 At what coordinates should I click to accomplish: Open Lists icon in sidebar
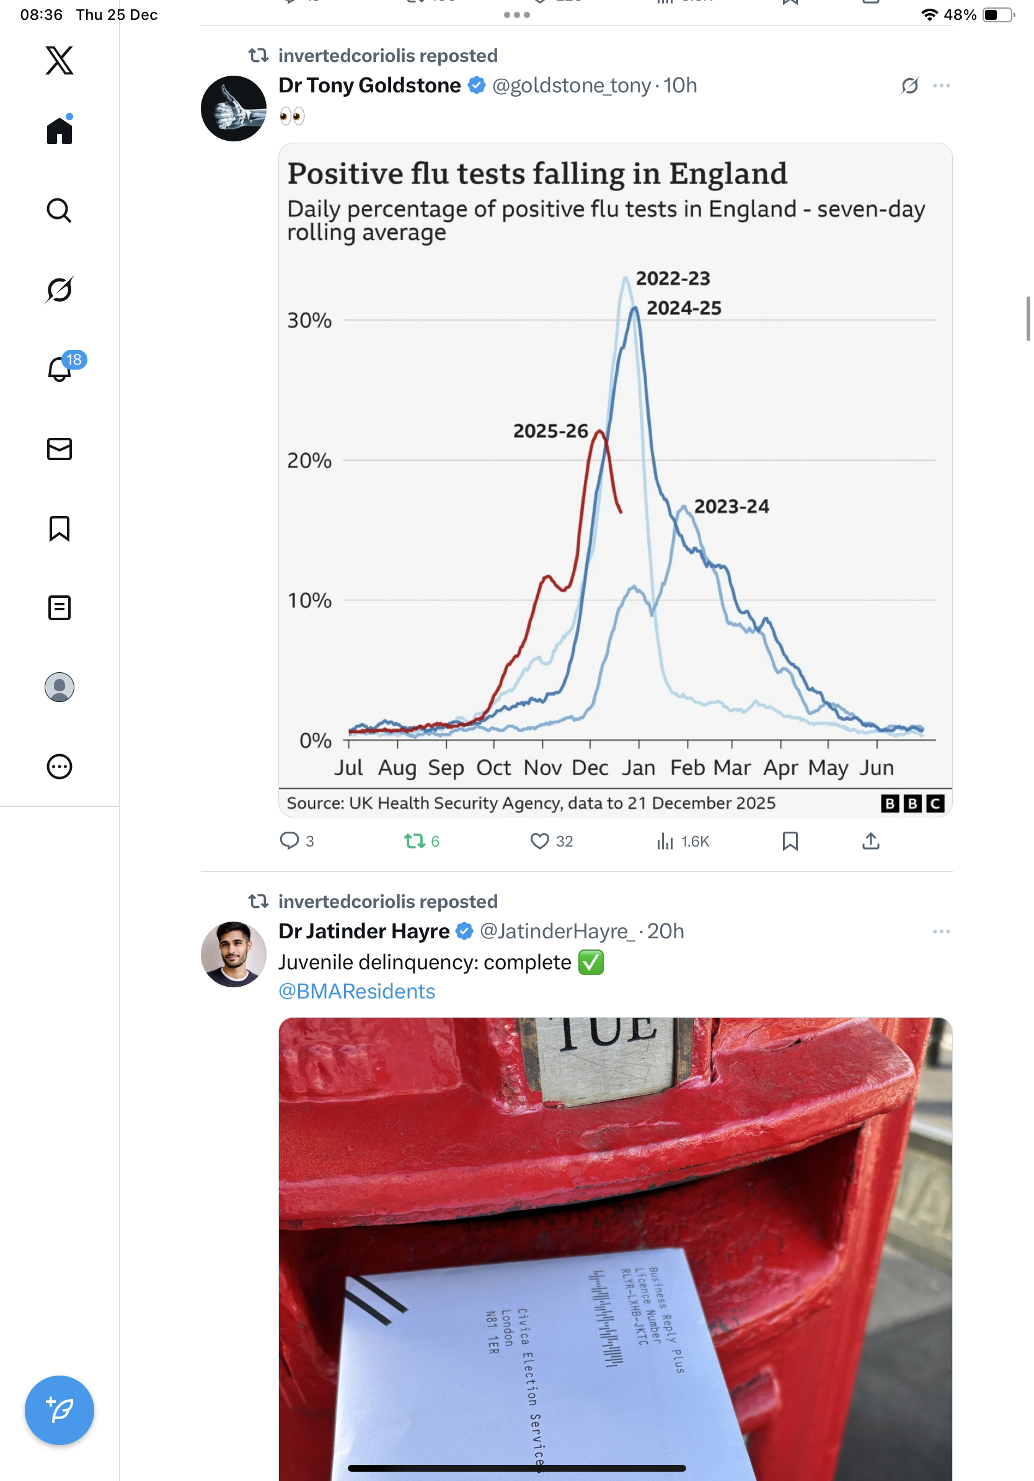60,608
